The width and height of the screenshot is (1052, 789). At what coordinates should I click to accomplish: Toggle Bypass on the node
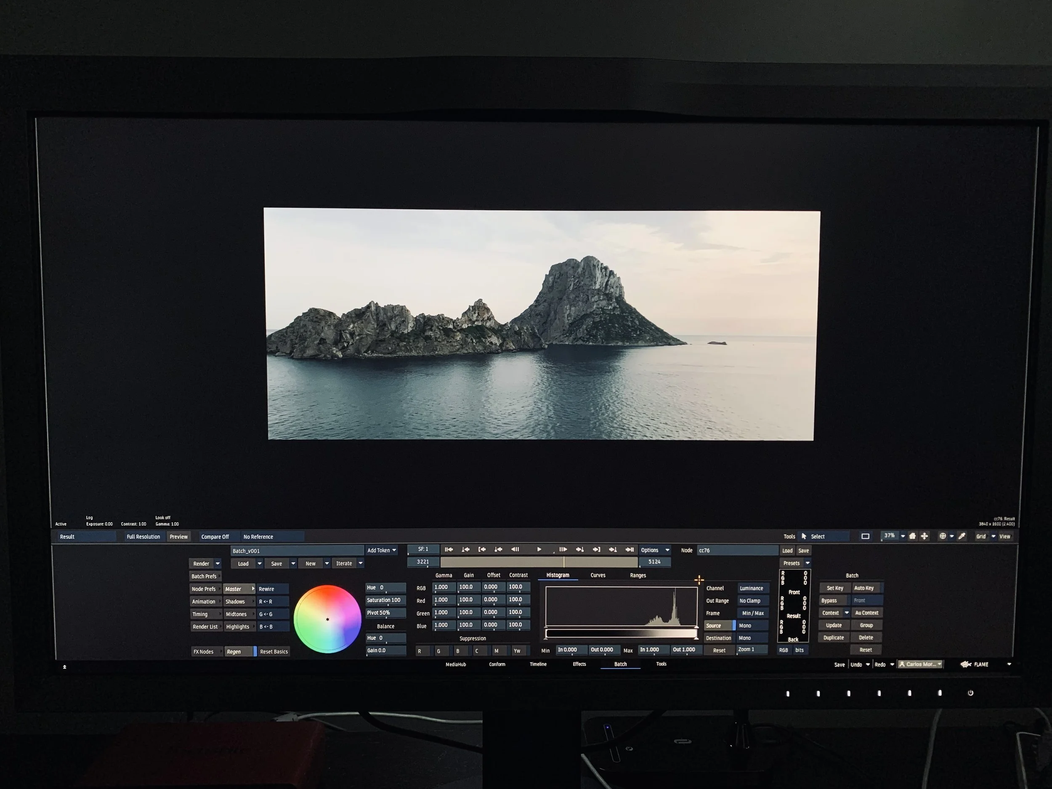[829, 600]
